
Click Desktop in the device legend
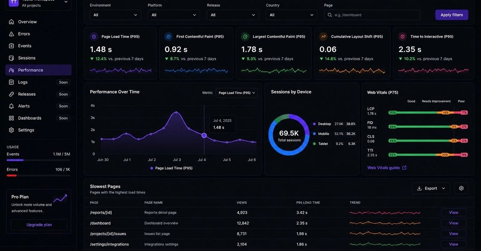[324, 124]
